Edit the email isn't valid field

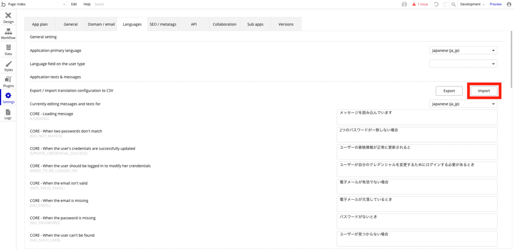pos(417,186)
